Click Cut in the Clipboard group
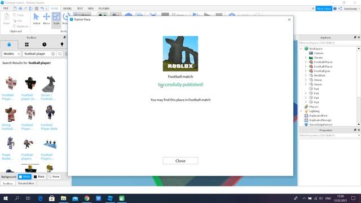Screen dimensions: 361x203 tap(17, 21)
